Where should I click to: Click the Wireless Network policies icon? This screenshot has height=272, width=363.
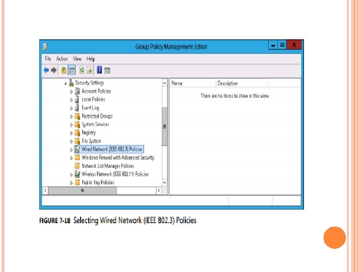click(77, 174)
